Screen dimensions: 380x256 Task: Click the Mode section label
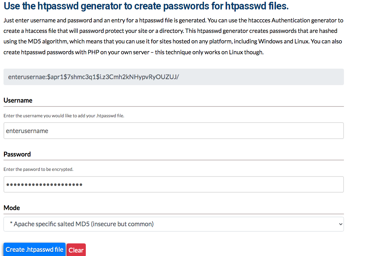click(x=12, y=207)
